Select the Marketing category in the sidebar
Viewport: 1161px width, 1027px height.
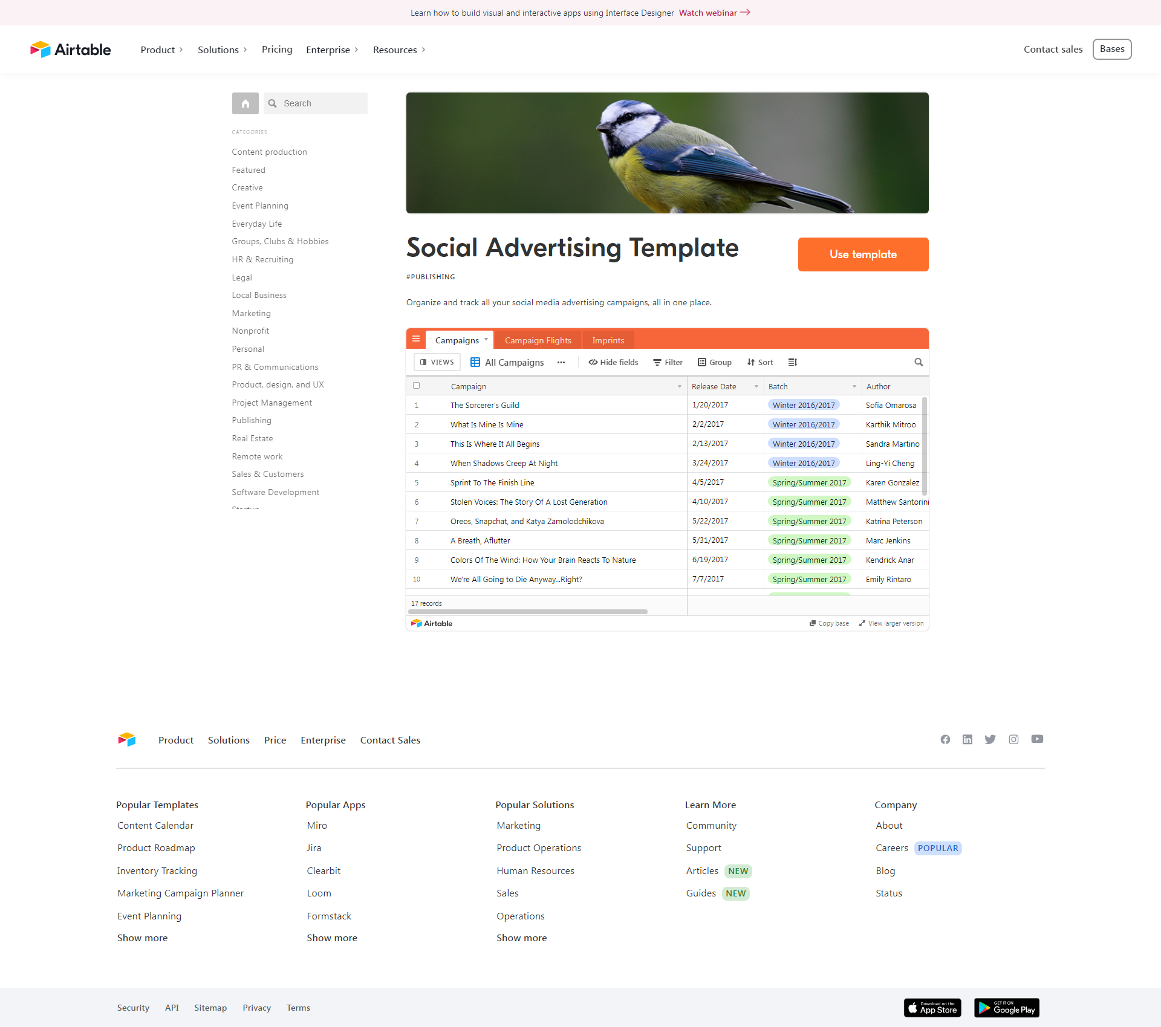click(251, 313)
